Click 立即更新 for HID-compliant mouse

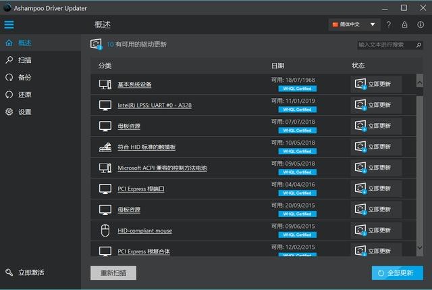(x=376, y=230)
